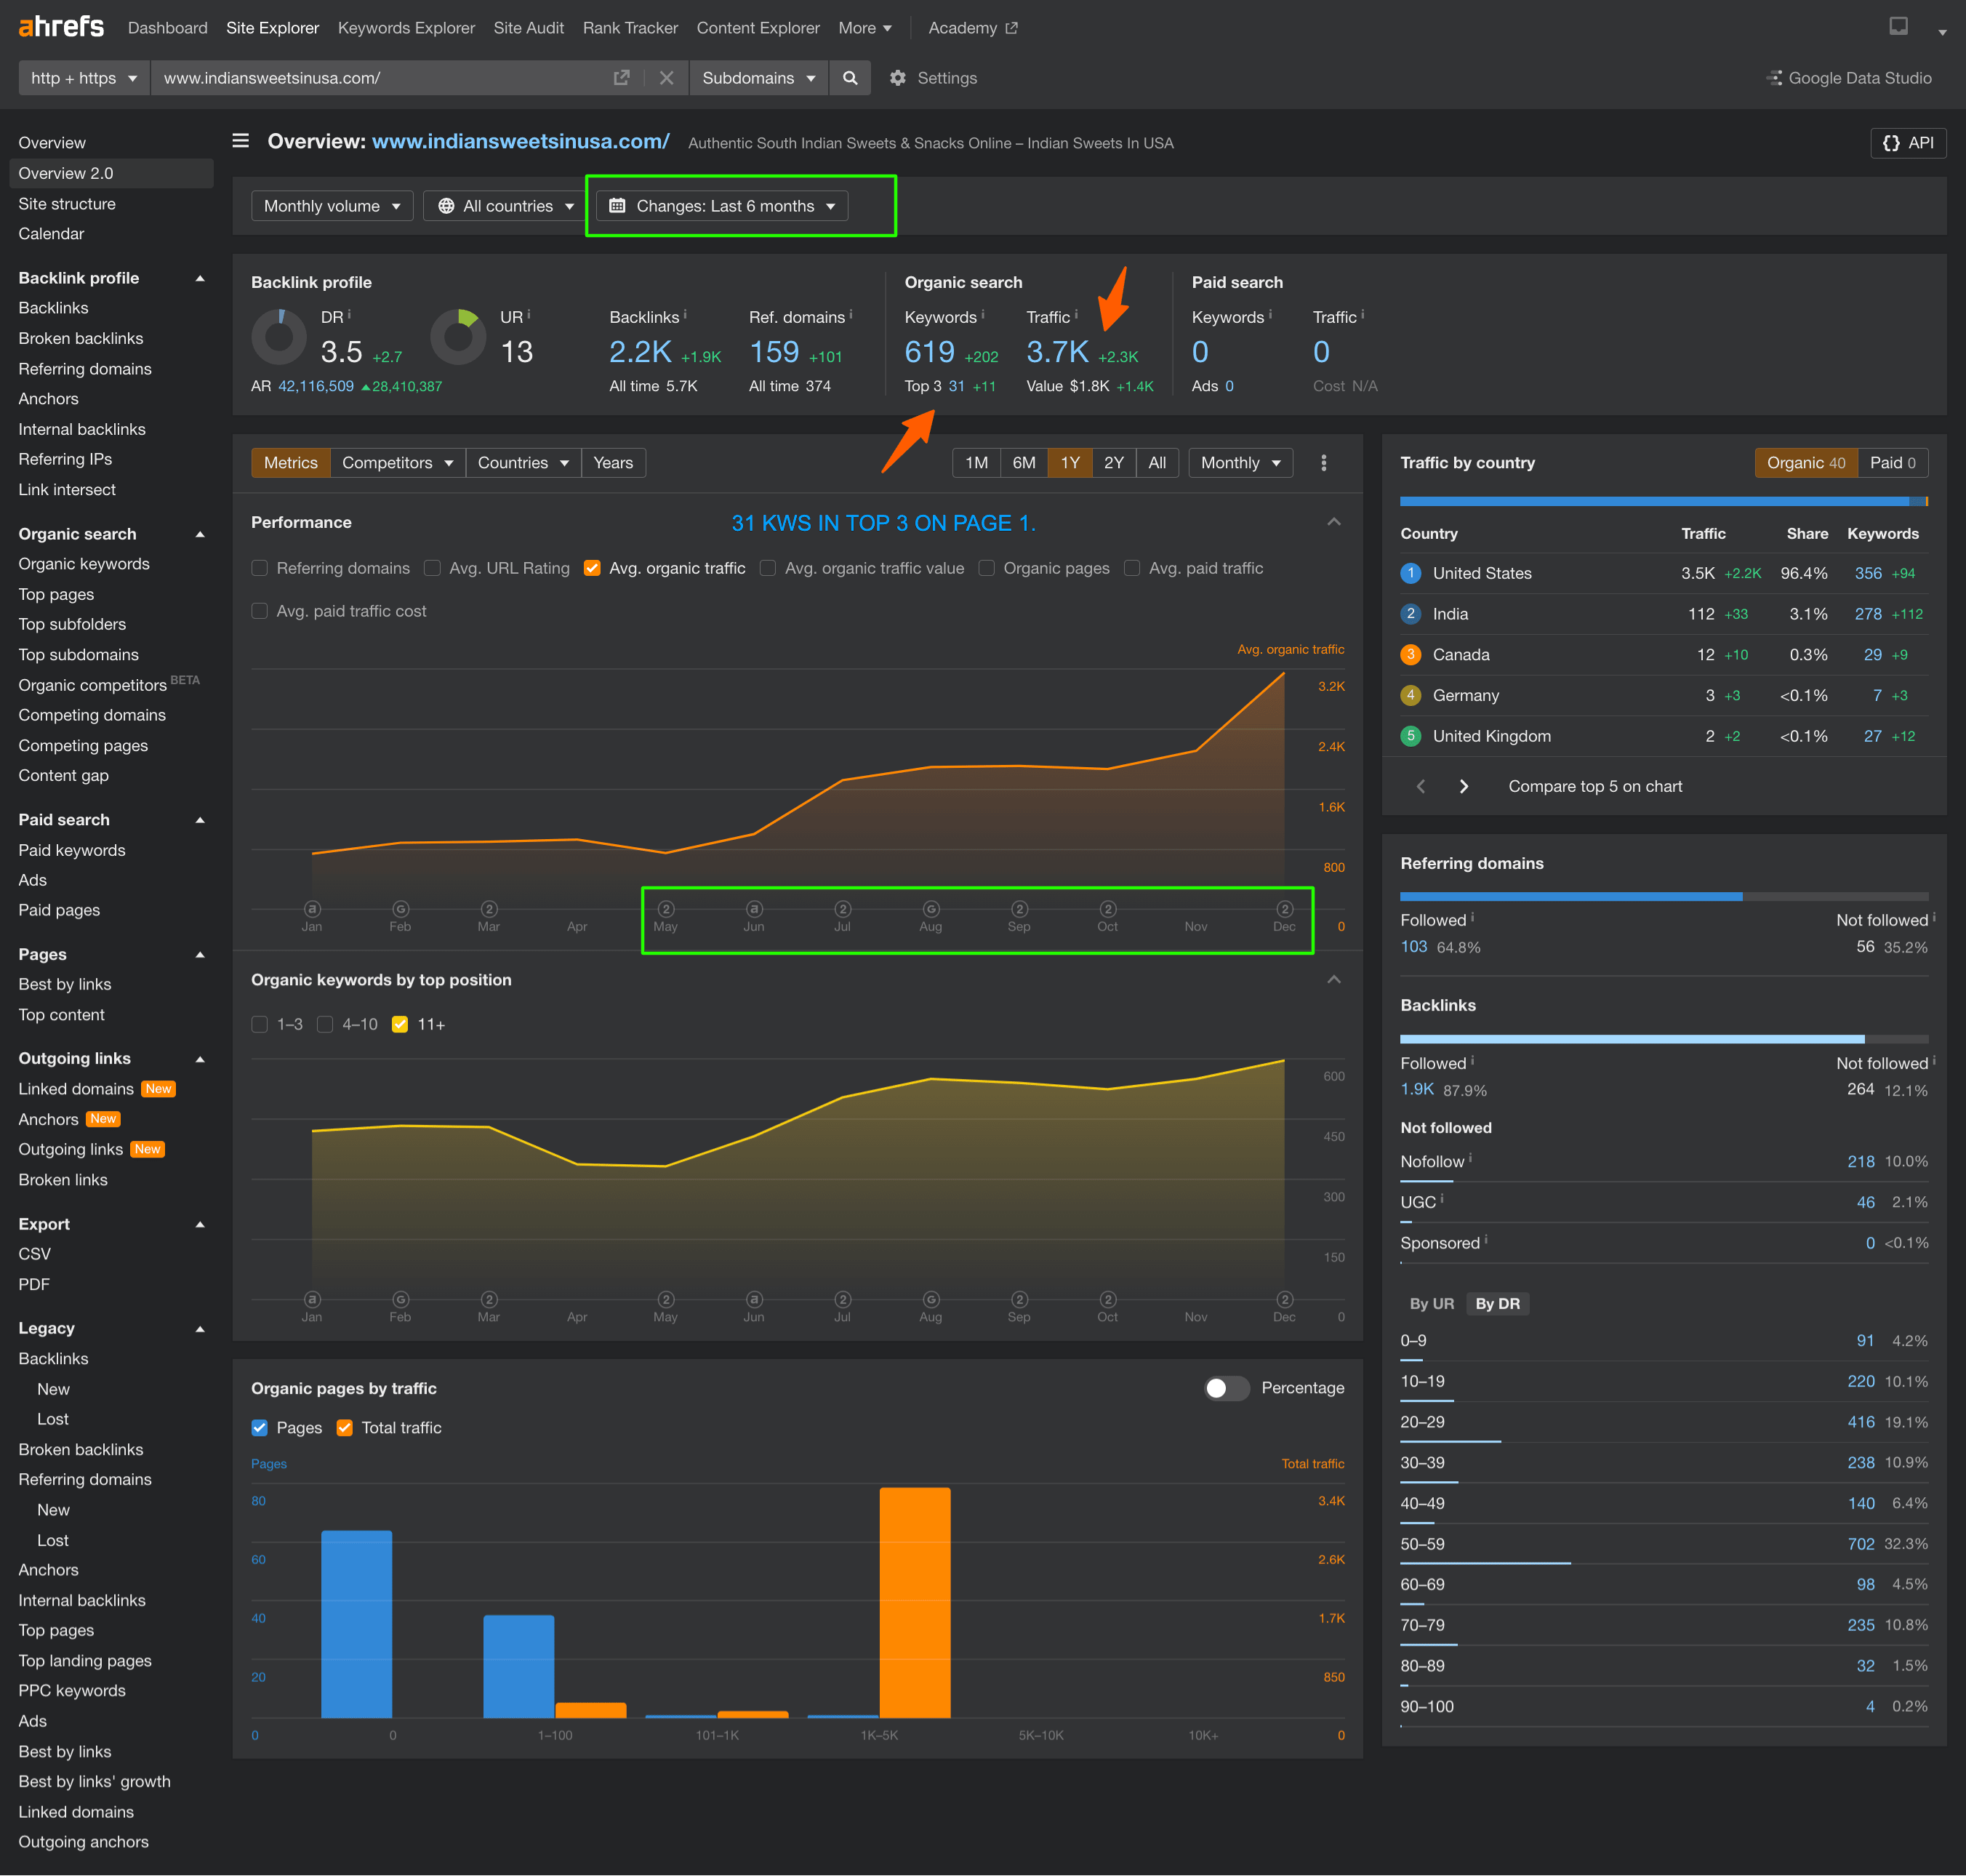The image size is (1966, 1876).
Task: Open chart options three-dot menu
Action: pyautogui.click(x=1324, y=463)
